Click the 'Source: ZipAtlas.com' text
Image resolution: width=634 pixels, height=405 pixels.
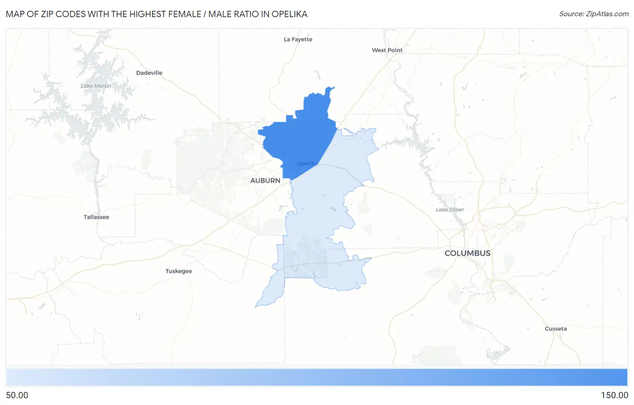[x=594, y=14]
